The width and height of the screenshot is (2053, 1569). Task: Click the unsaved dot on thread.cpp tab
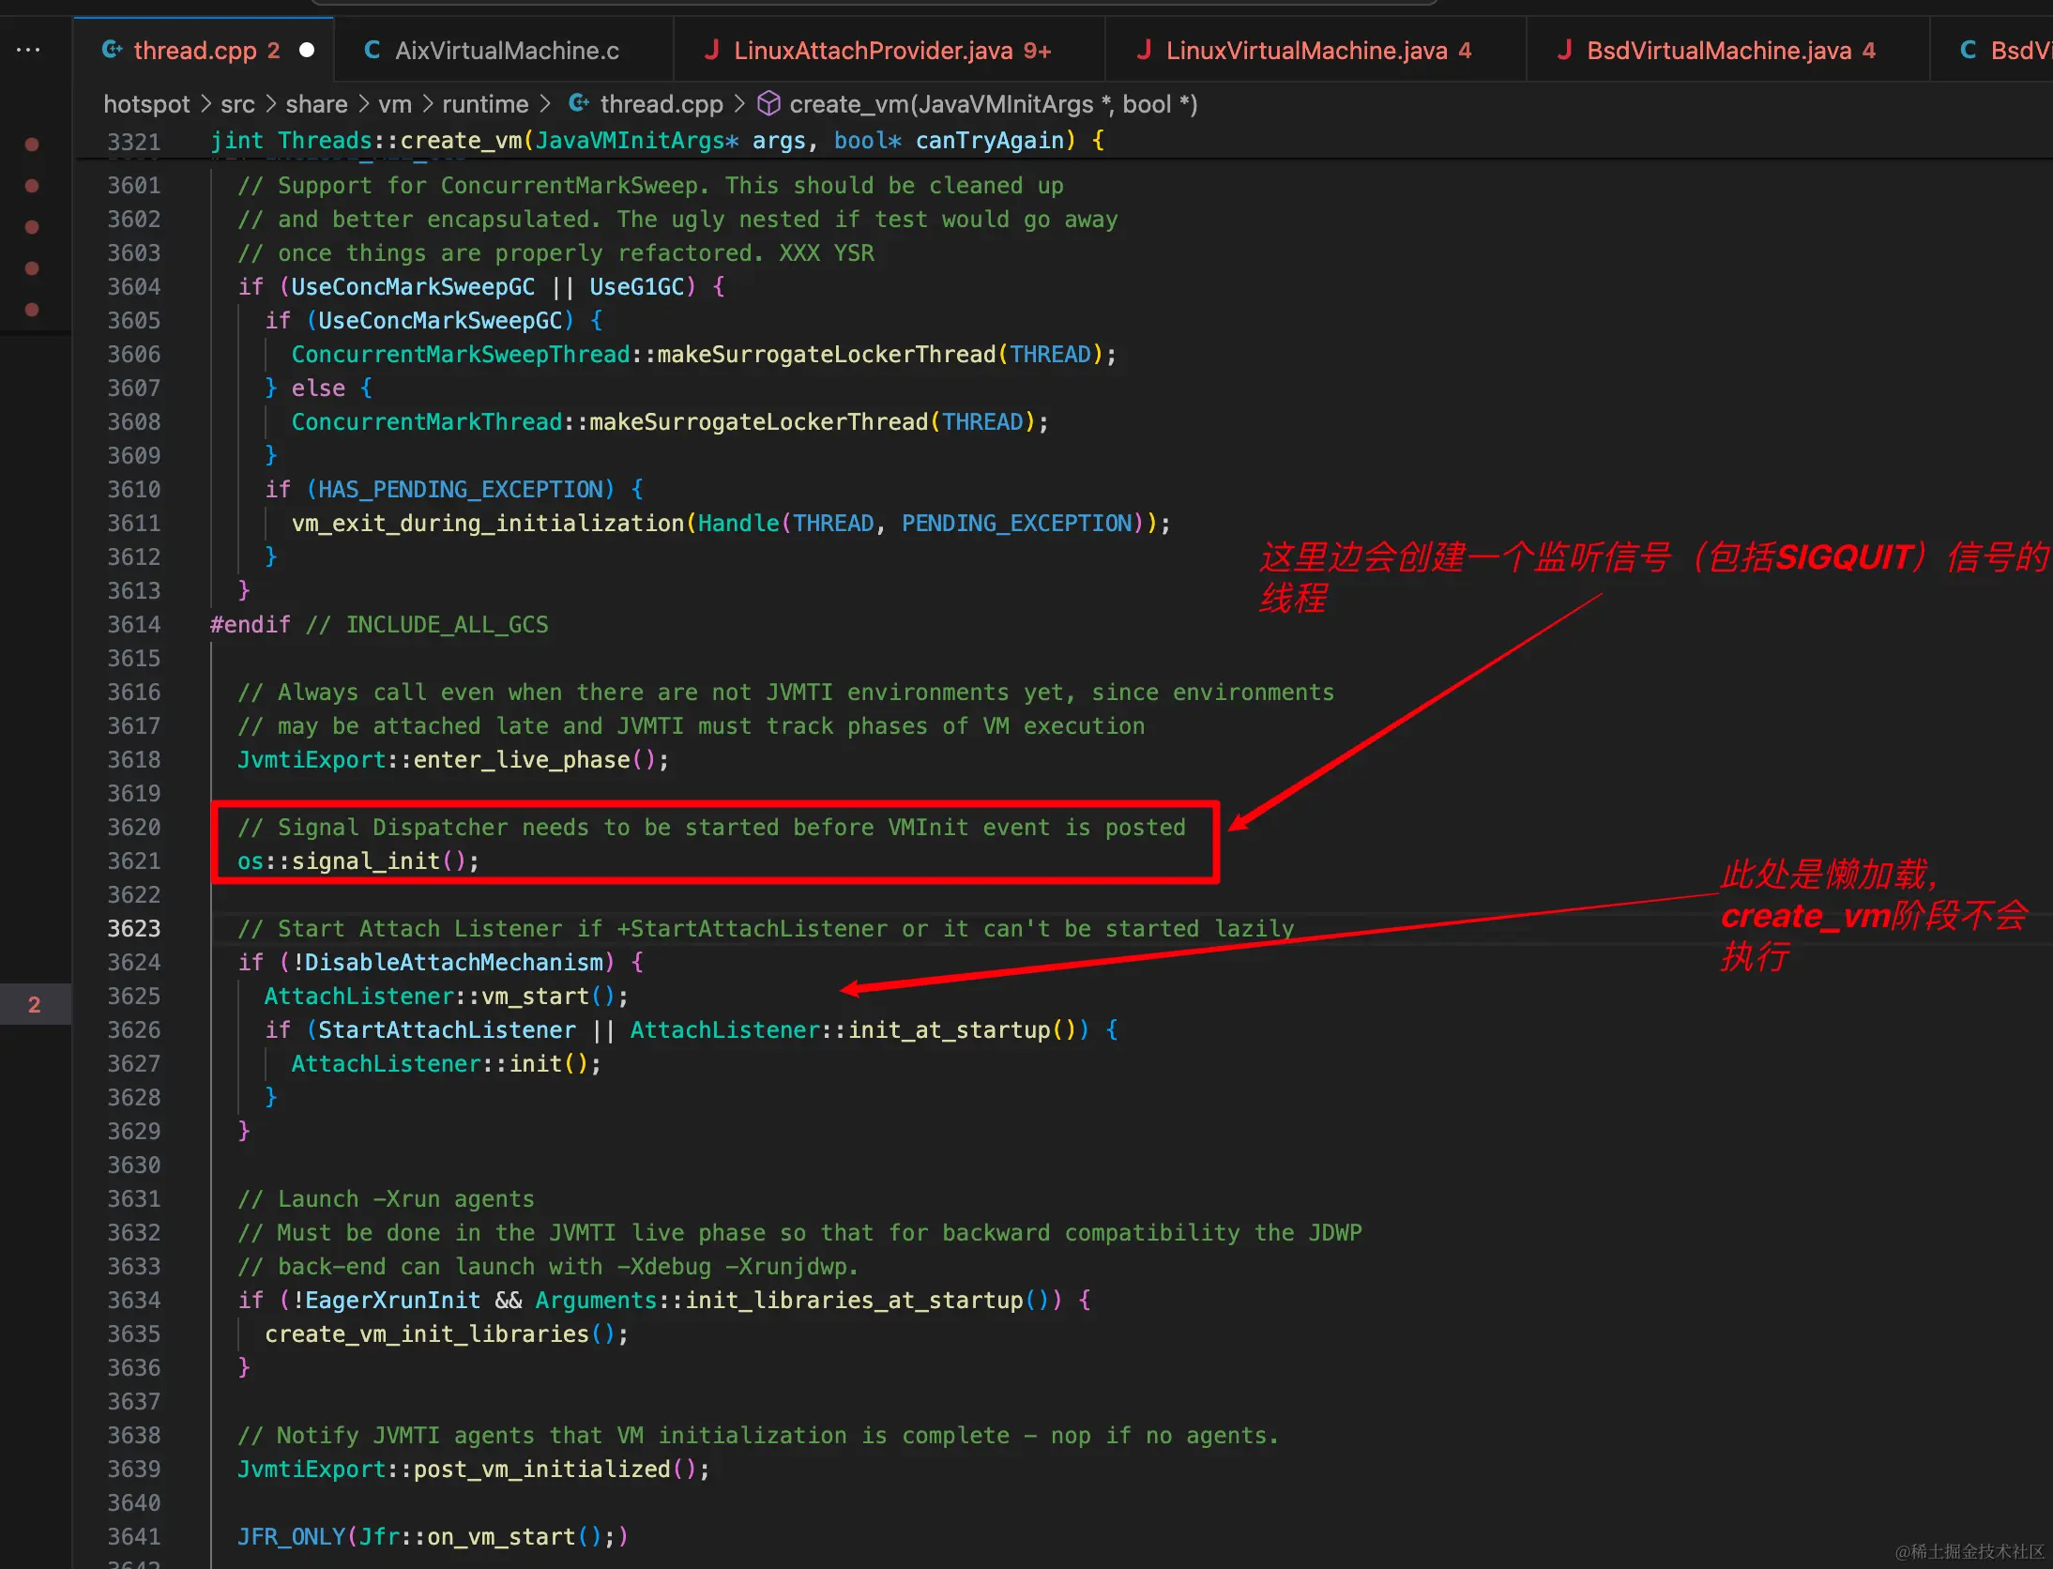tap(307, 50)
